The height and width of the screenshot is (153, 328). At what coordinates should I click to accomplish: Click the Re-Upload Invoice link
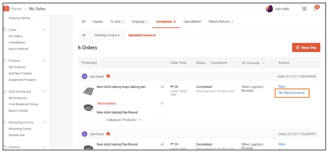point(291,93)
